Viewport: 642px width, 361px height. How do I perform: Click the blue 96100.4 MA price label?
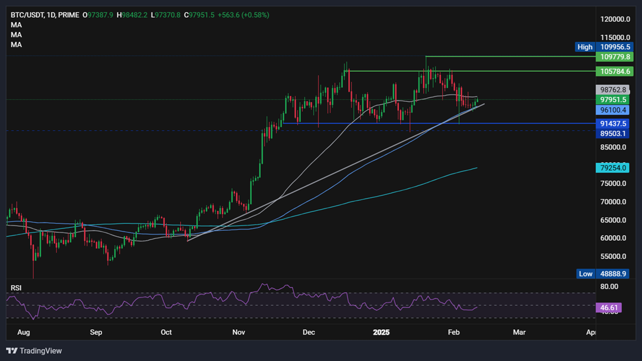pos(612,110)
